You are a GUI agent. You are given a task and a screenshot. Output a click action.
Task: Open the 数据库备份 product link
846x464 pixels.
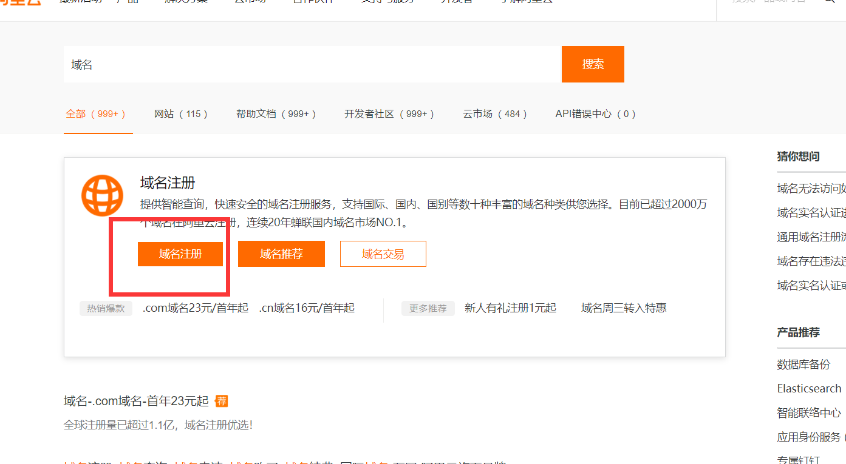click(803, 364)
